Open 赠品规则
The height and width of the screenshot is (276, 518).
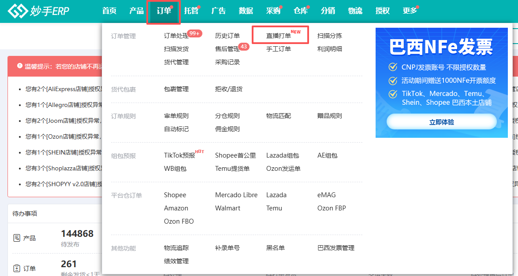click(330, 116)
